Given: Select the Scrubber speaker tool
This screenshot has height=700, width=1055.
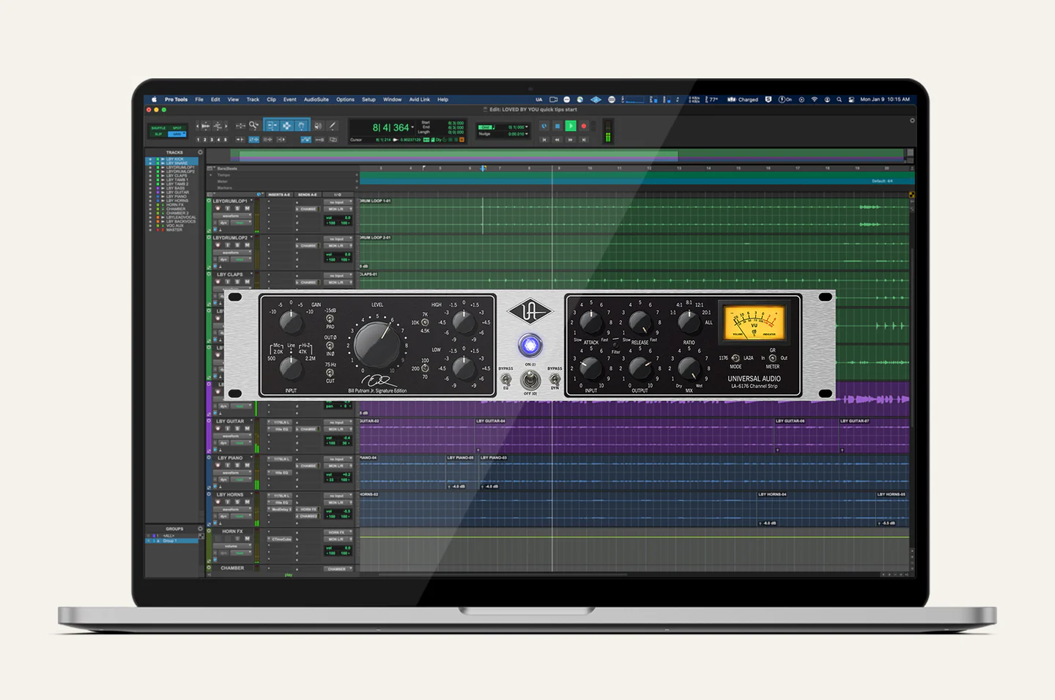Looking at the screenshot, I should (x=317, y=126).
